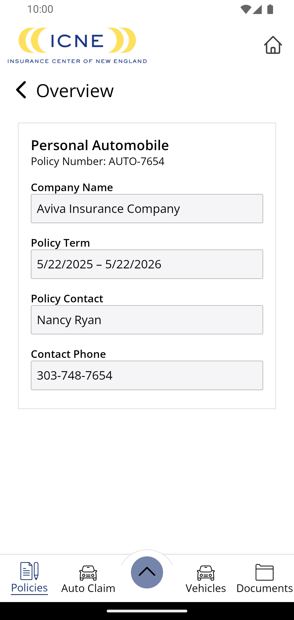Switch to the Documents tab label
This screenshot has width=294, height=620.
(x=265, y=588)
